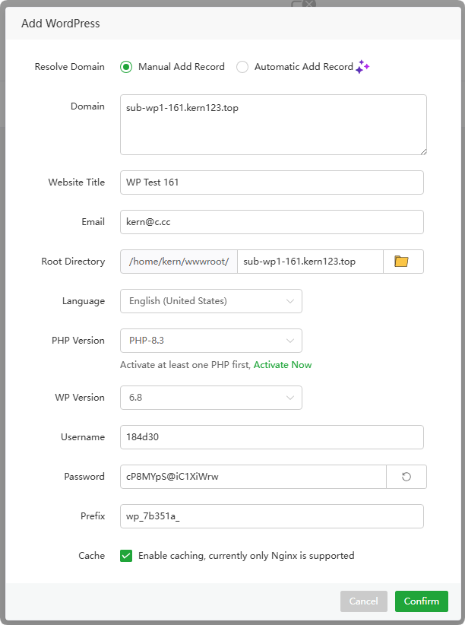
Task: Click the sparkle icon beside Automatic Add Record
Action: (x=363, y=67)
